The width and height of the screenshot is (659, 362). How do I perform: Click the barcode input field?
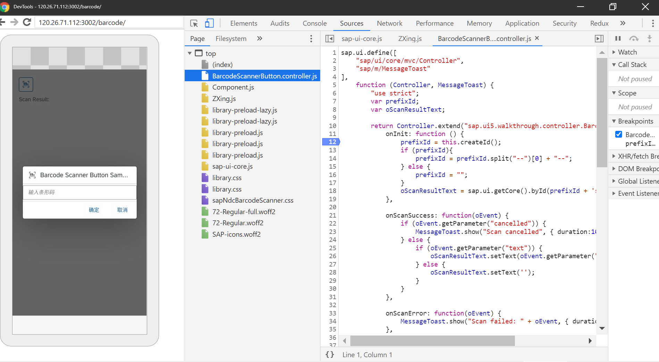(80, 192)
